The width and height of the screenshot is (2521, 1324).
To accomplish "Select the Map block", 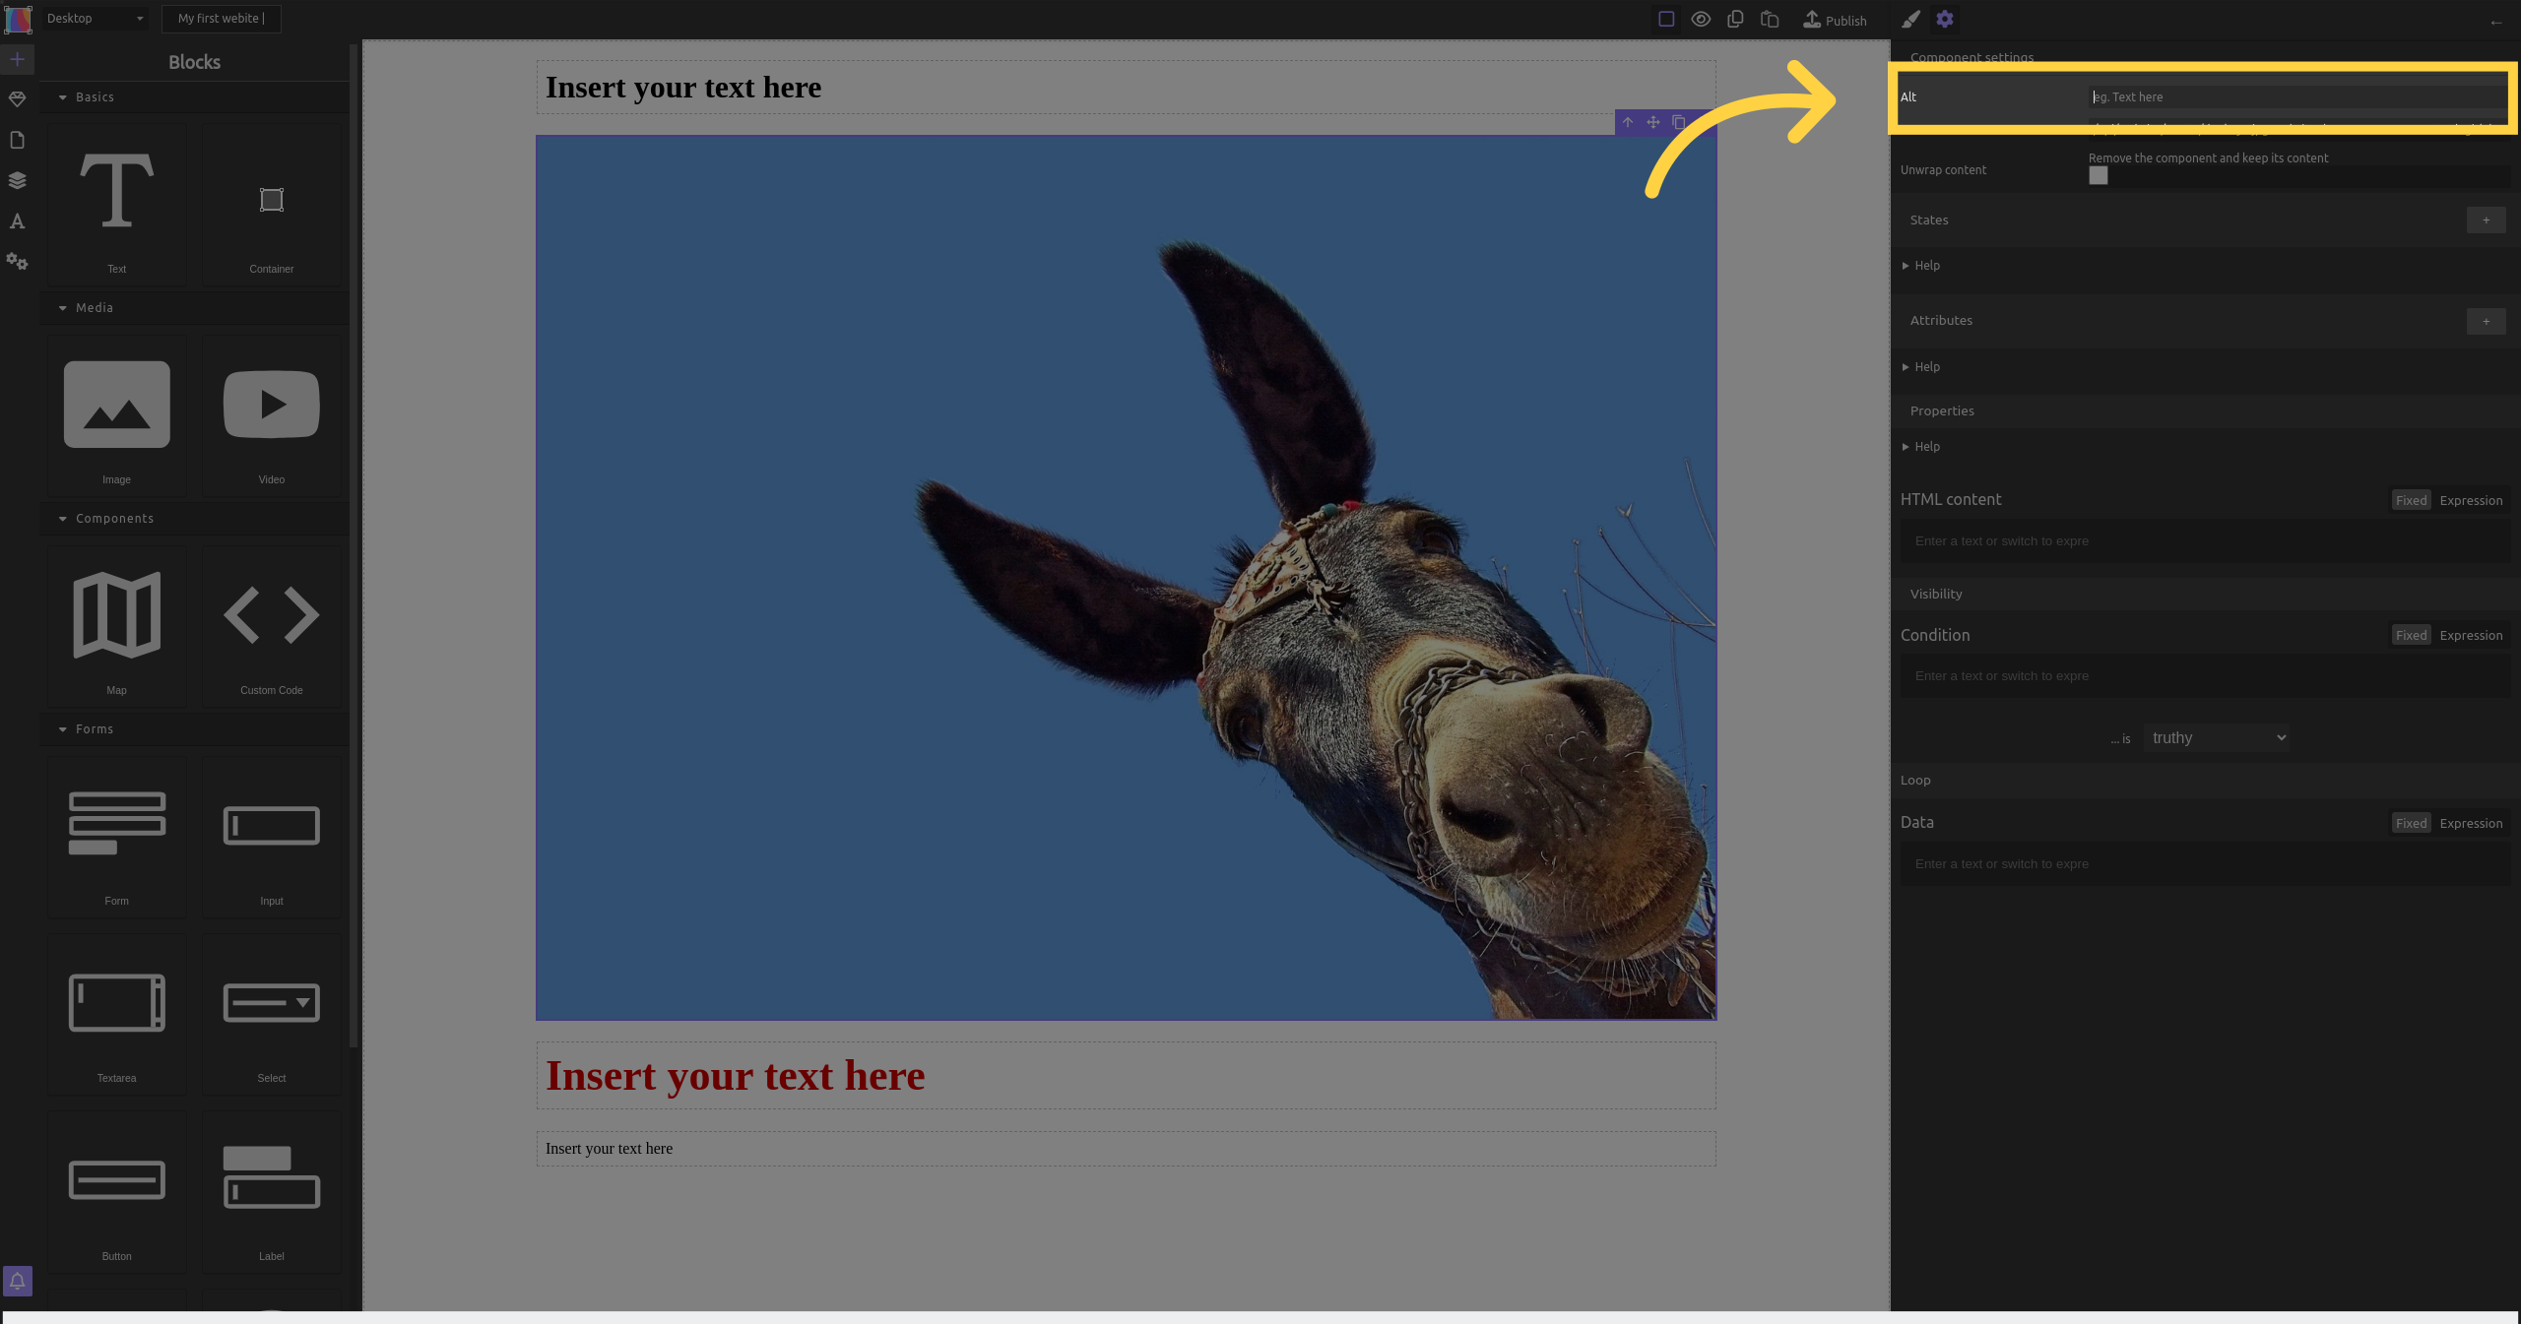I will click(116, 627).
